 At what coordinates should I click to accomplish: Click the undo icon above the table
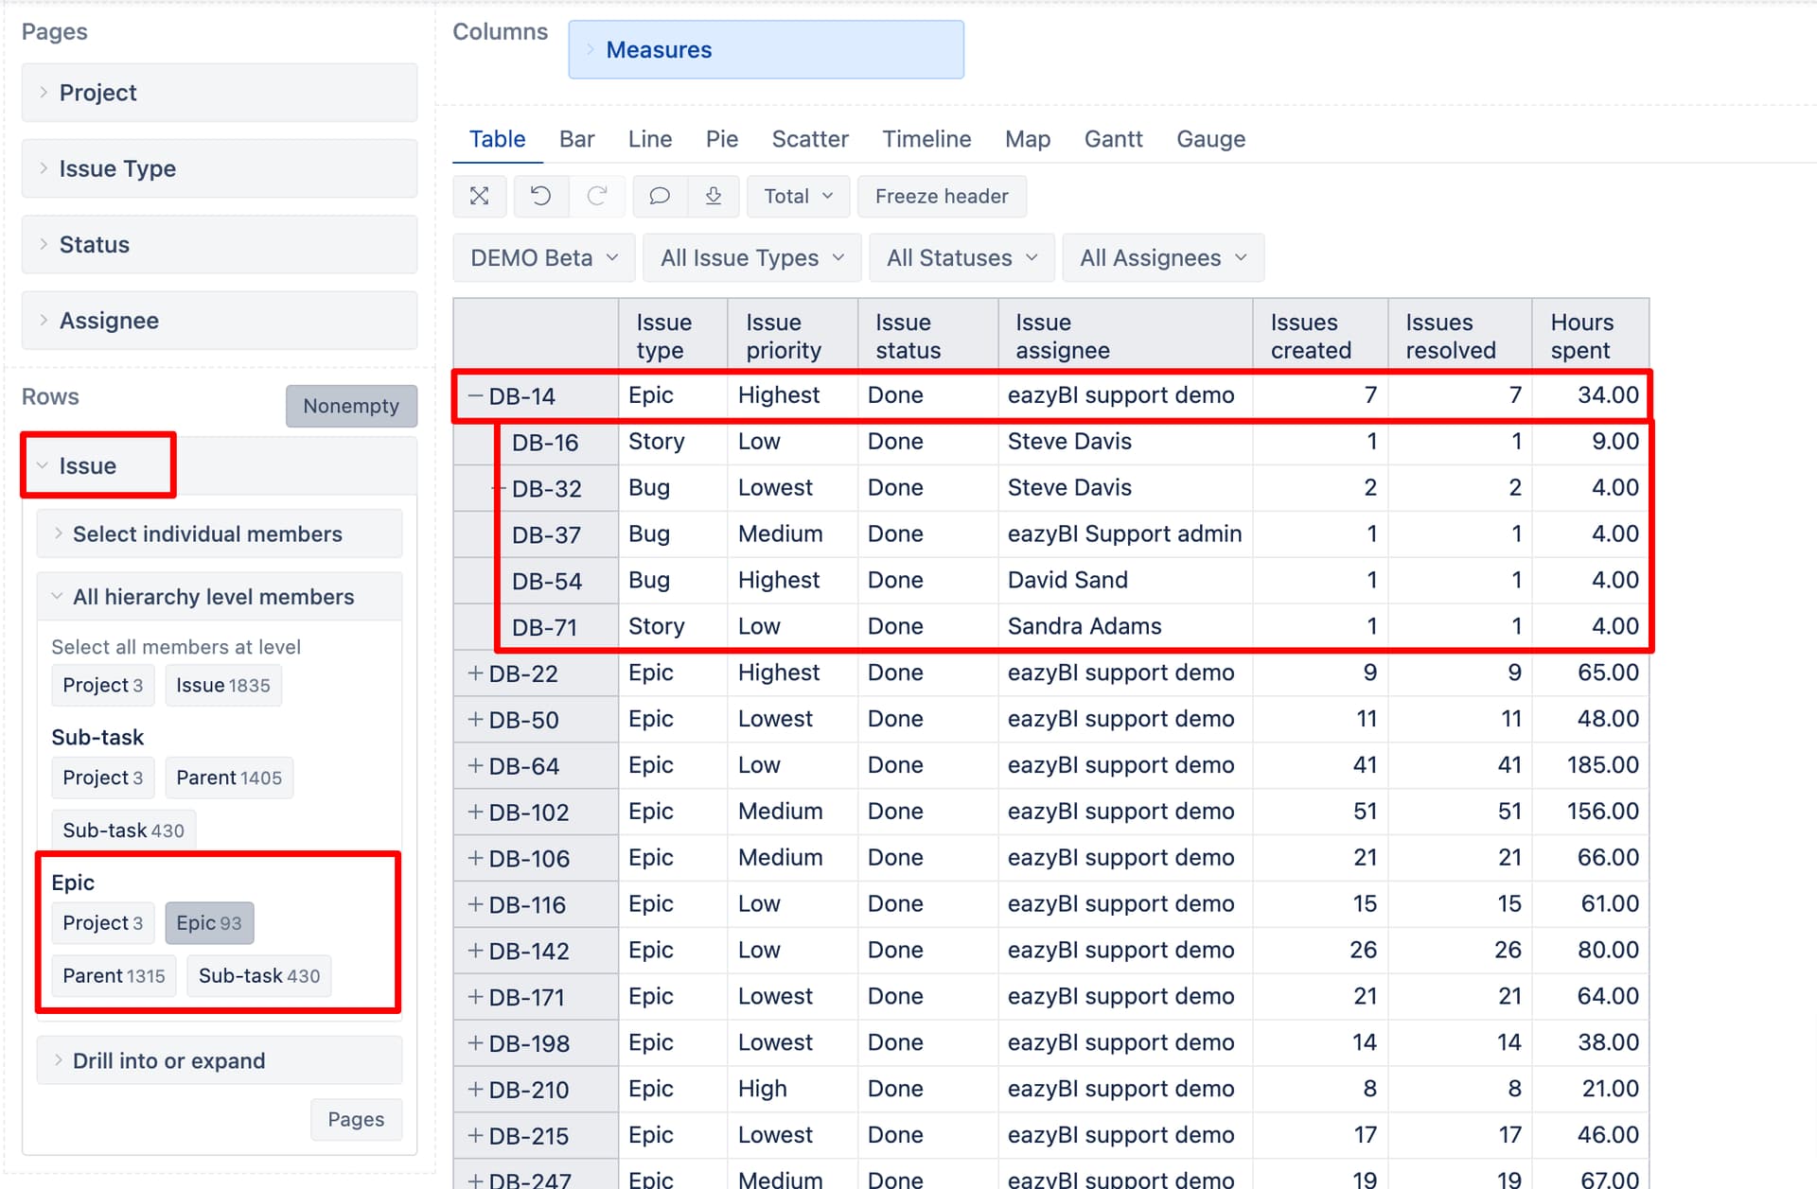coord(540,196)
